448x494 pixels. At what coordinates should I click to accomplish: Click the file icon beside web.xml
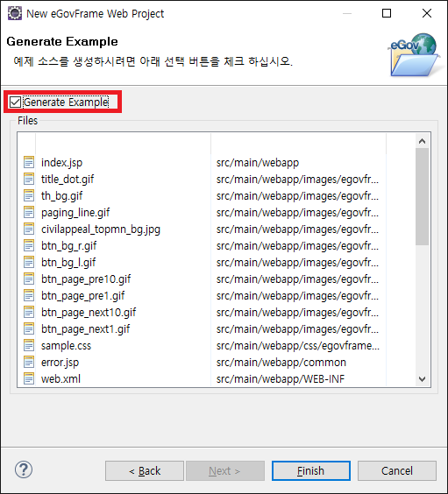pyautogui.click(x=29, y=378)
